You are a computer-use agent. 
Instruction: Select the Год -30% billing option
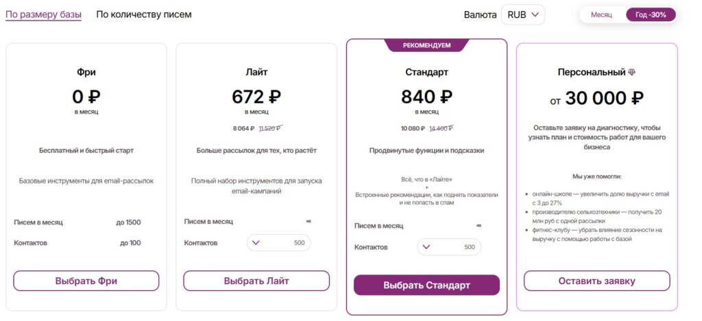(651, 14)
